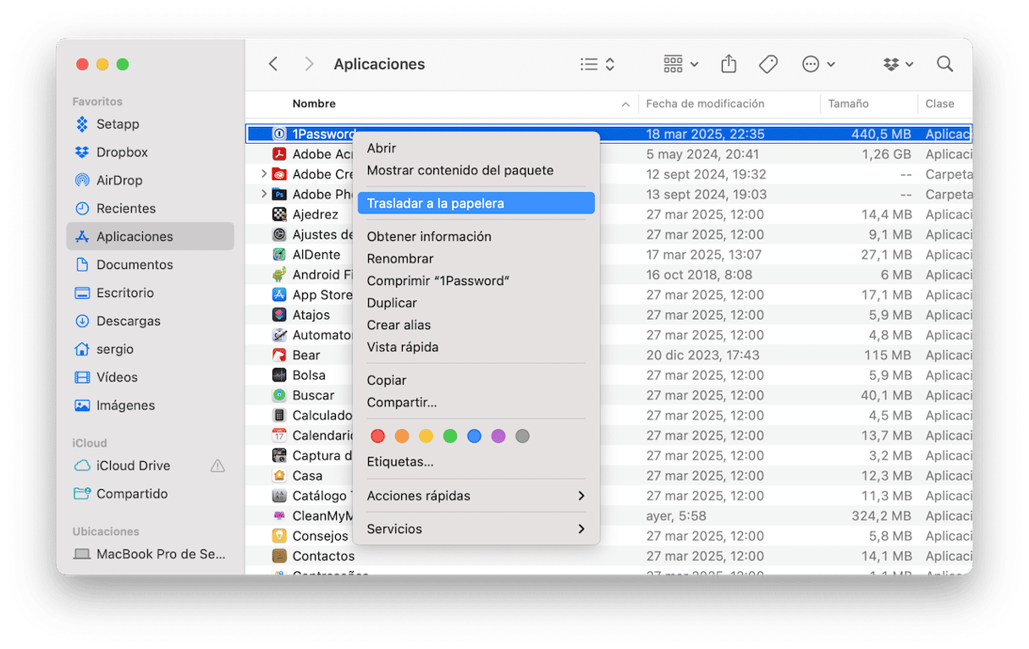Image resolution: width=1029 pixels, height=649 pixels.
Task: Open Descargas in the sidebar
Action: (150, 321)
